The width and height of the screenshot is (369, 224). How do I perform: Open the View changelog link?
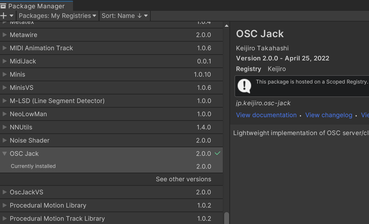tap(329, 115)
